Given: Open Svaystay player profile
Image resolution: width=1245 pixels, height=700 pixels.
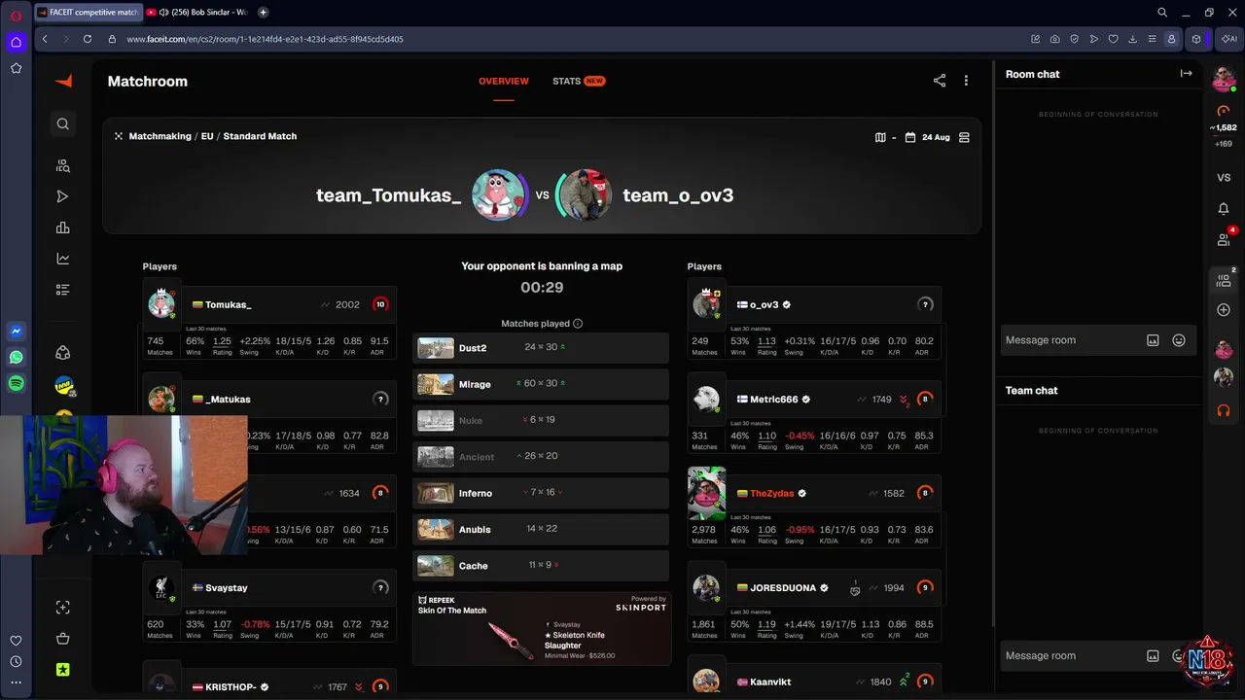Looking at the screenshot, I should click(x=227, y=588).
